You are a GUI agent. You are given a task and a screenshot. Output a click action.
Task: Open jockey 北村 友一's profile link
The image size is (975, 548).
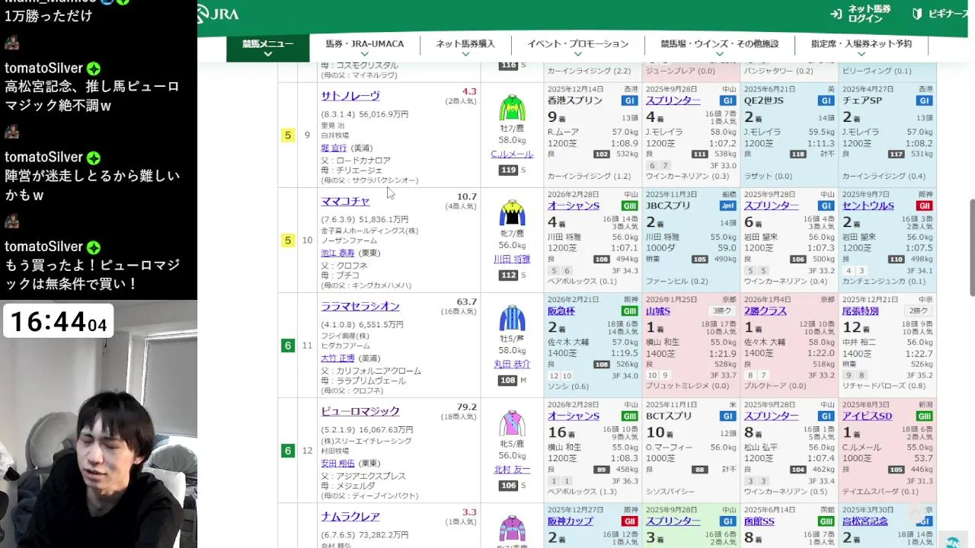[x=512, y=470]
